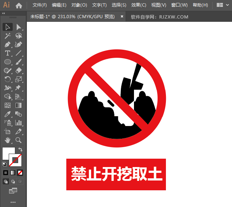232x207 pixels.
Task: Select the Curvature tool
Action: [19, 44]
